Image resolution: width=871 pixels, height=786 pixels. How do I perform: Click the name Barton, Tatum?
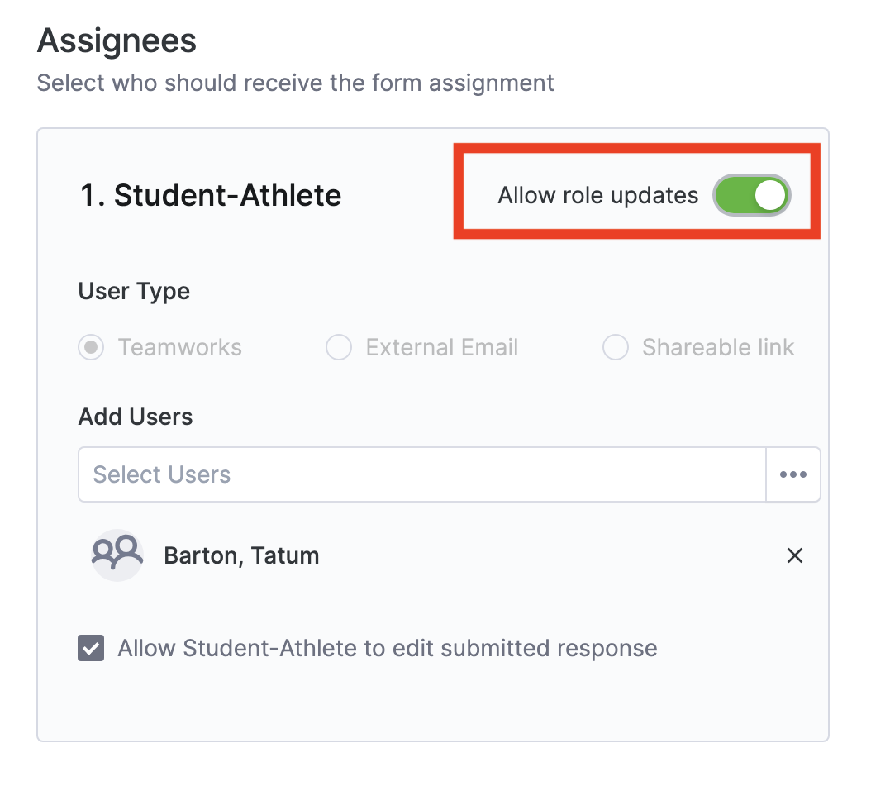241,555
